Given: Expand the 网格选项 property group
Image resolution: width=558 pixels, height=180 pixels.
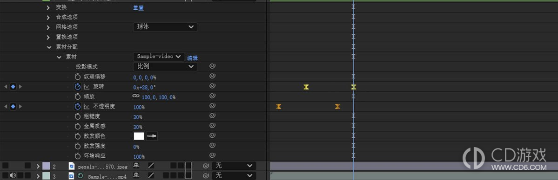Looking at the screenshot, I should pos(48,27).
